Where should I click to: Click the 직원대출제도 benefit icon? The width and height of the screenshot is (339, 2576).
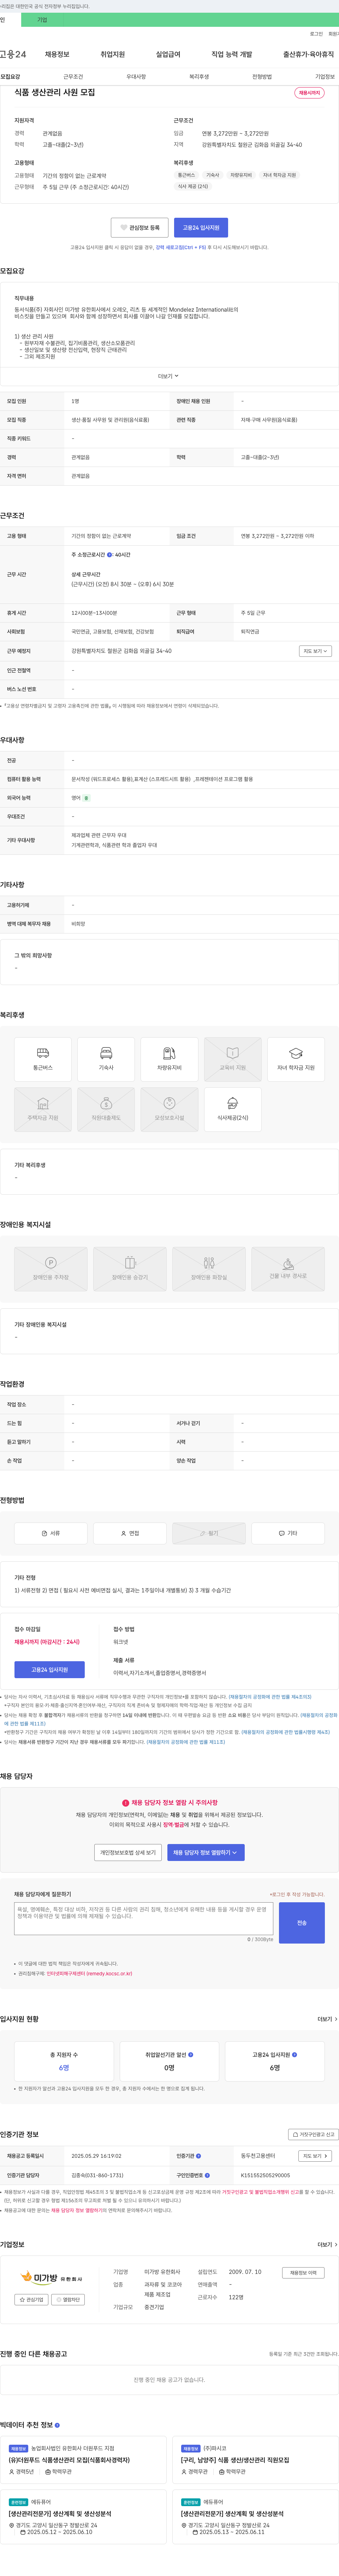tap(106, 1109)
